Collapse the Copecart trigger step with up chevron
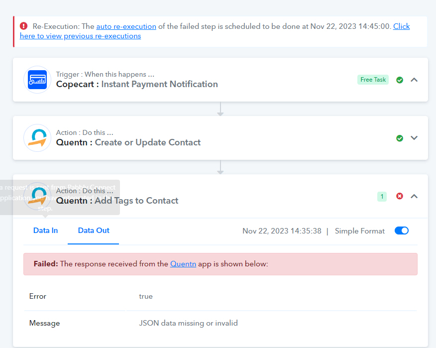436x348 pixels. pos(414,80)
